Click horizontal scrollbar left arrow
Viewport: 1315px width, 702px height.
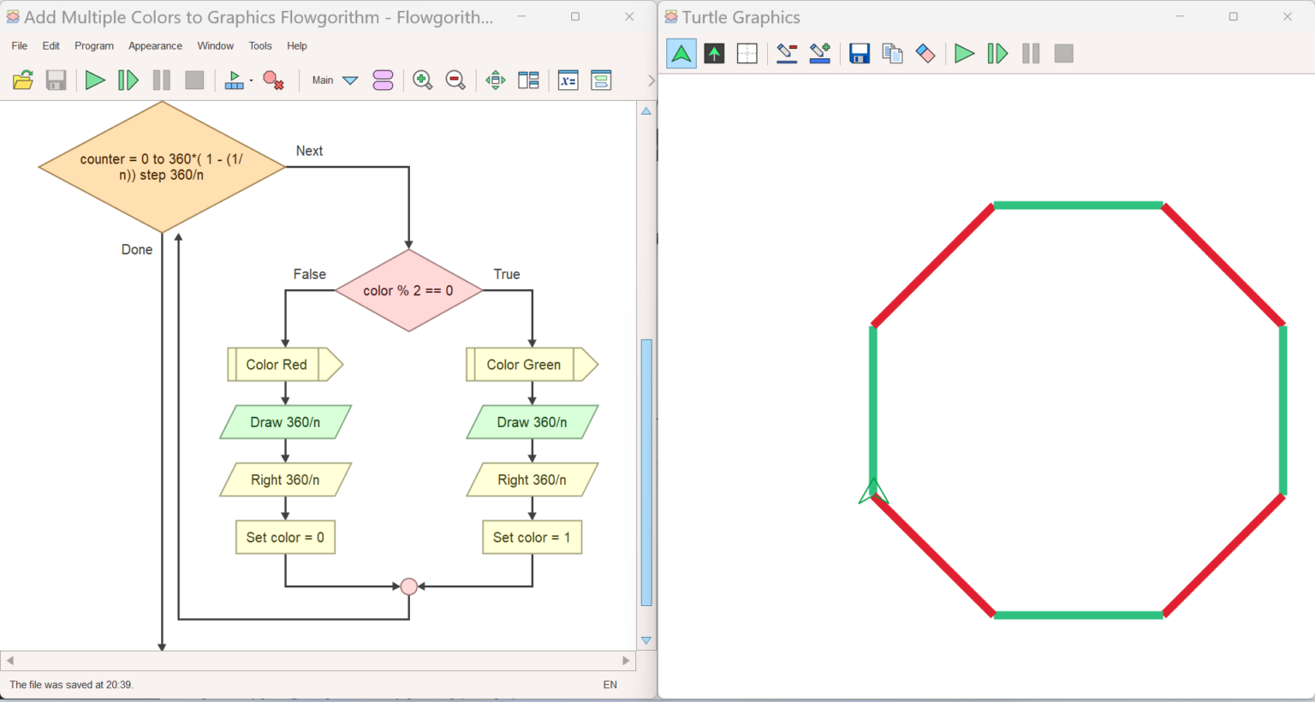[x=10, y=661]
